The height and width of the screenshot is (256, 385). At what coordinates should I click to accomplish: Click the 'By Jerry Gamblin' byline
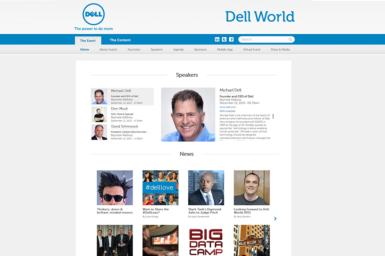coord(243,217)
